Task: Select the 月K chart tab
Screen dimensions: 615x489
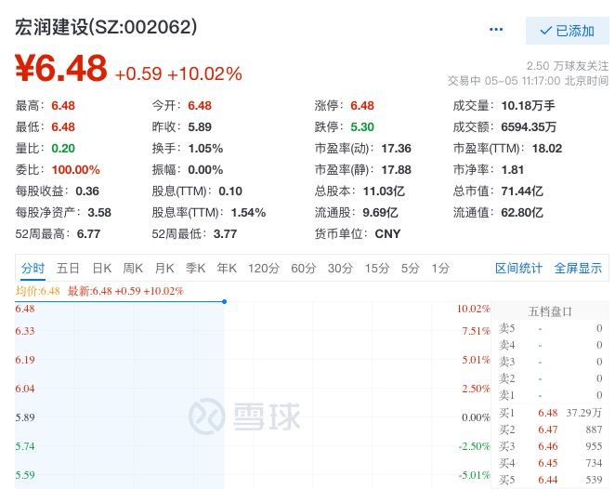Action: click(164, 268)
